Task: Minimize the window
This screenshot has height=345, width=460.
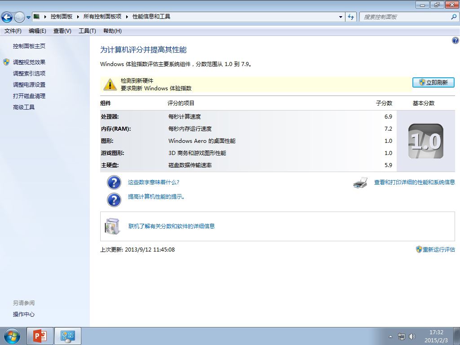Action: [423, 4]
